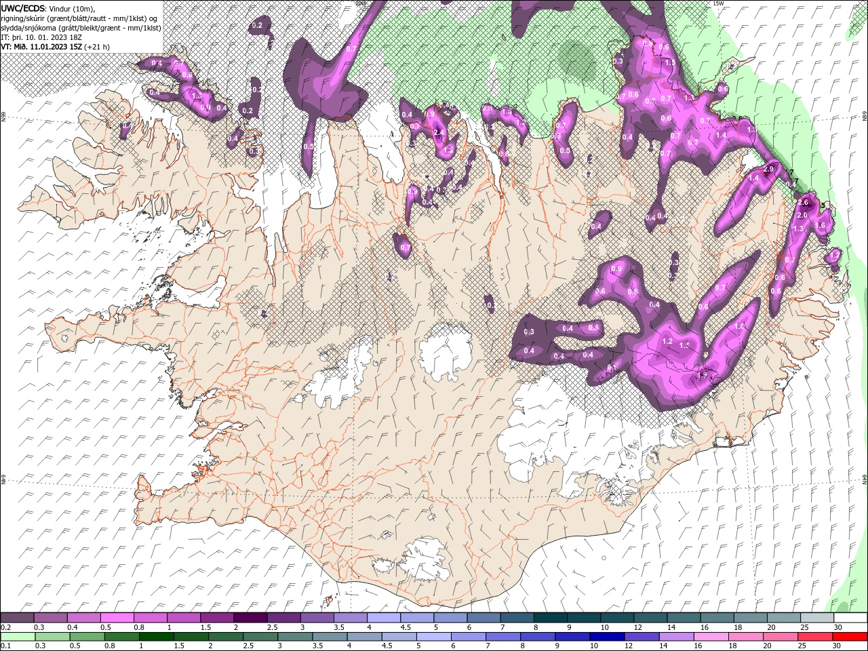Click the 2.6 precipitation value on the east coast
The width and height of the screenshot is (868, 651).
(804, 202)
